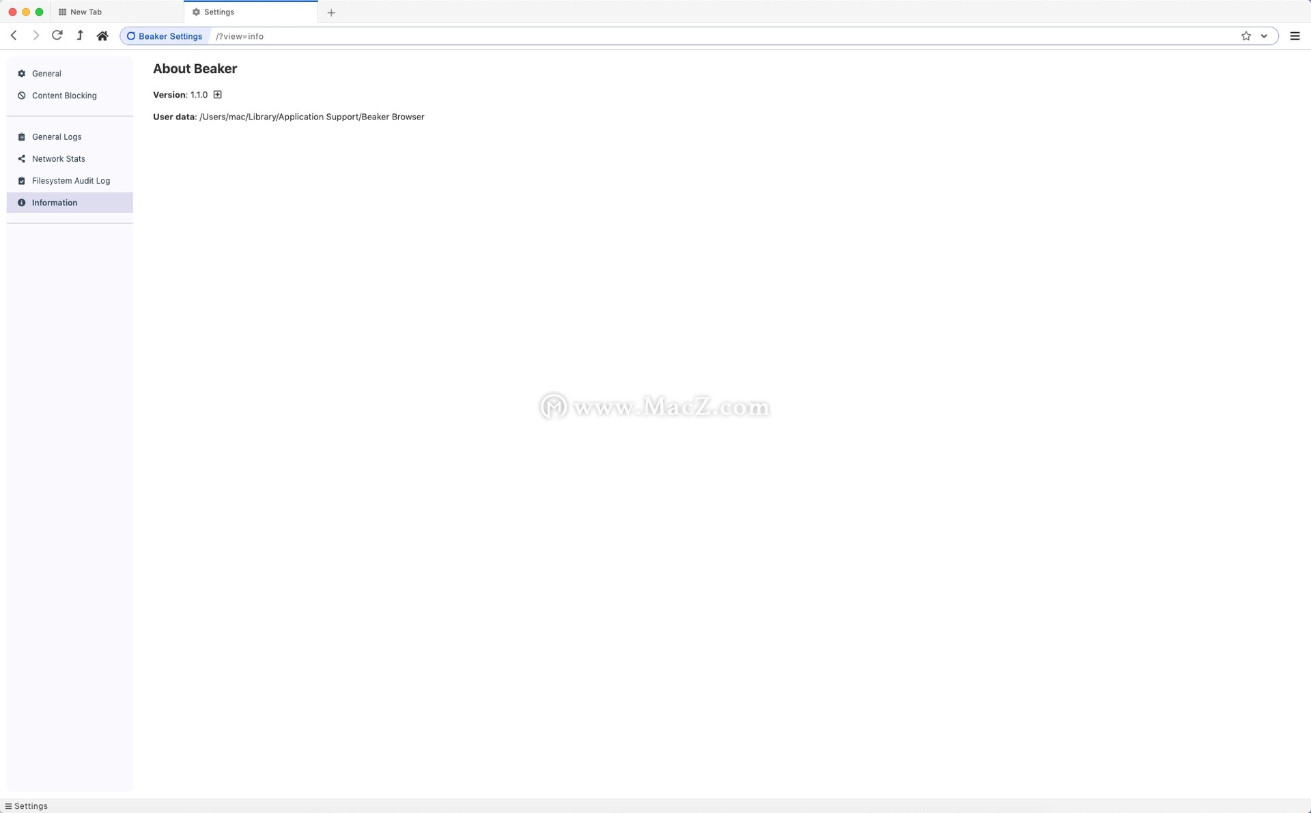Click the About Beaker heading

195,68
